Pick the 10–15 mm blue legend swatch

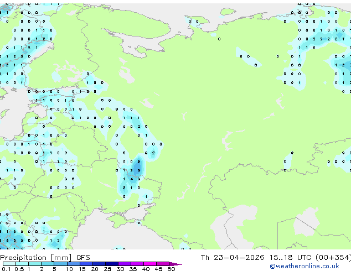[x=73, y=264]
